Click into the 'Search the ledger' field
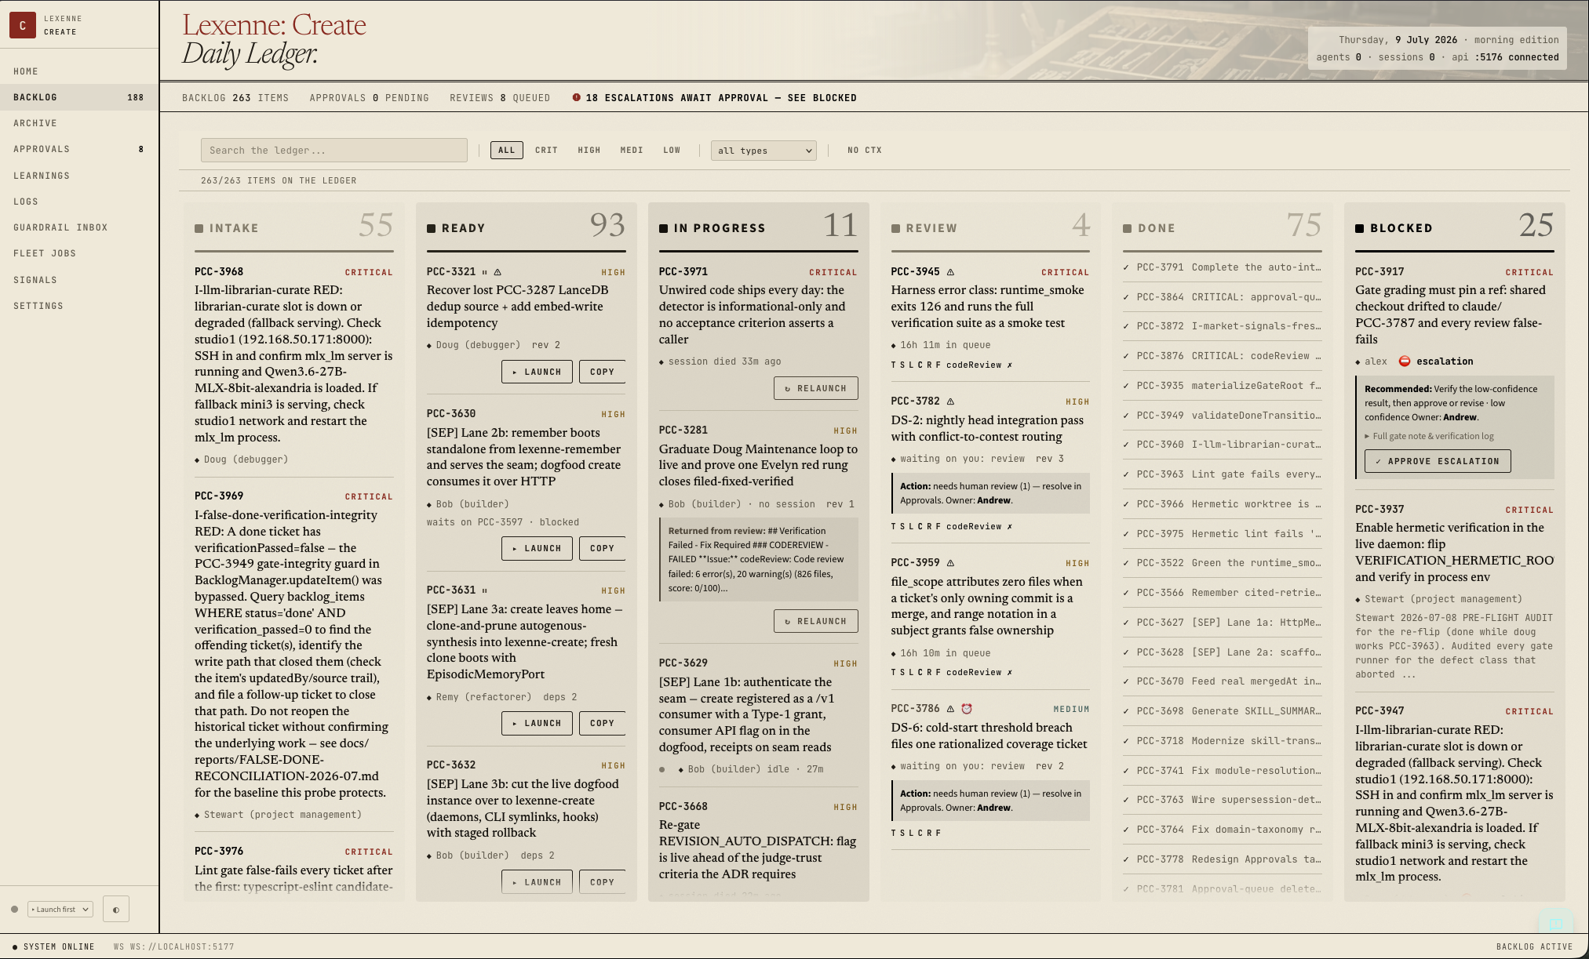The width and height of the screenshot is (1589, 959). coord(334,151)
